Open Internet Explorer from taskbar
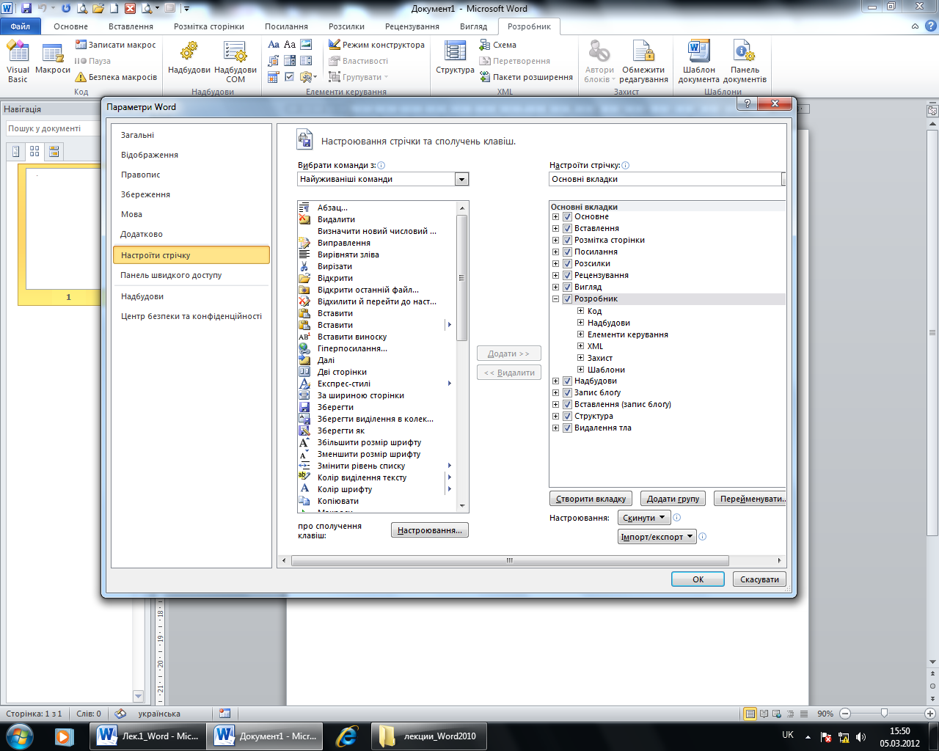 346,736
